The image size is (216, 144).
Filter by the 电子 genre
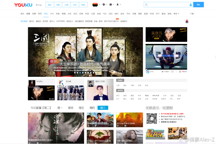pyautogui.click(x=140, y=96)
